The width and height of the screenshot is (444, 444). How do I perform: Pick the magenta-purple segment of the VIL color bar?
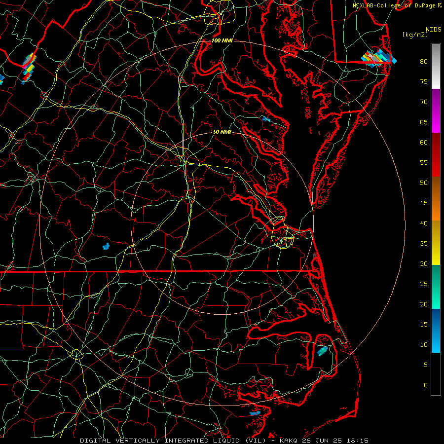click(x=436, y=111)
